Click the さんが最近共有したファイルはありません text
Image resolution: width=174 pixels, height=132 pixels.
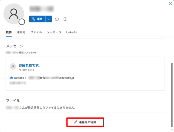(47, 108)
